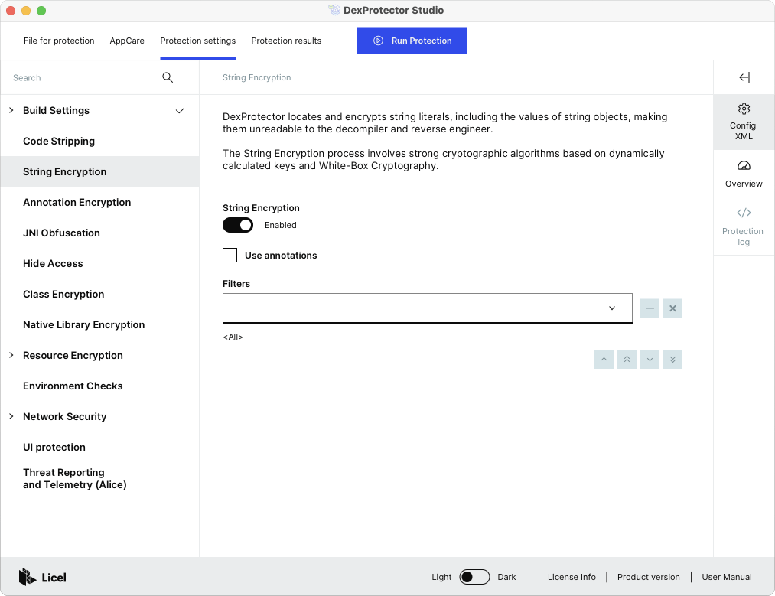
Task: Click the Run Protection button
Action: pyautogui.click(x=412, y=41)
